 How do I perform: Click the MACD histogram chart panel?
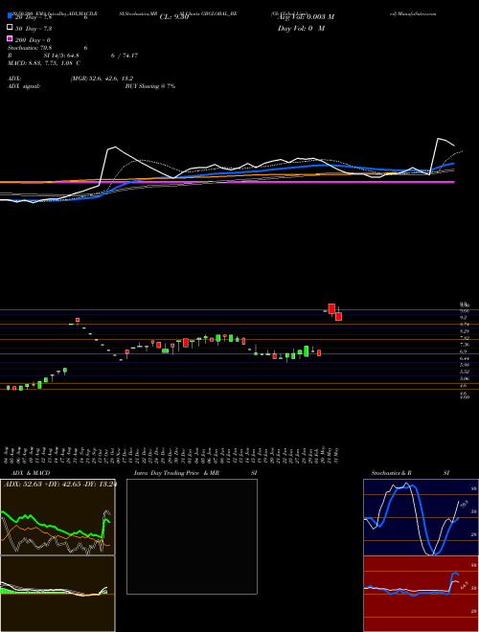(x=57, y=594)
